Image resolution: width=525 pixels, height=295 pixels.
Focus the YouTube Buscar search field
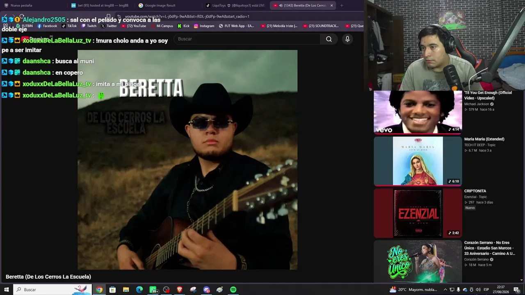(x=247, y=39)
